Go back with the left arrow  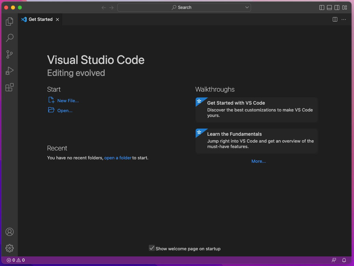point(104,8)
